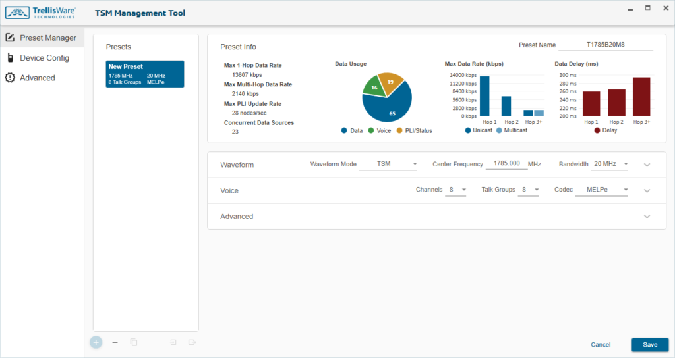
Task: Click the add preset plus button
Action: pyautogui.click(x=96, y=342)
